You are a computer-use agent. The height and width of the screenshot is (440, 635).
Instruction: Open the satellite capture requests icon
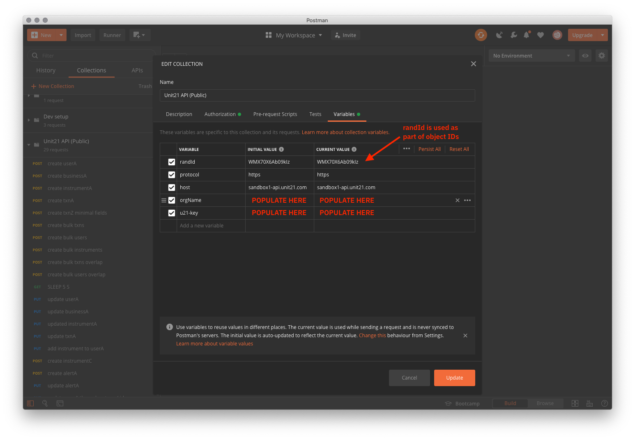tap(499, 35)
